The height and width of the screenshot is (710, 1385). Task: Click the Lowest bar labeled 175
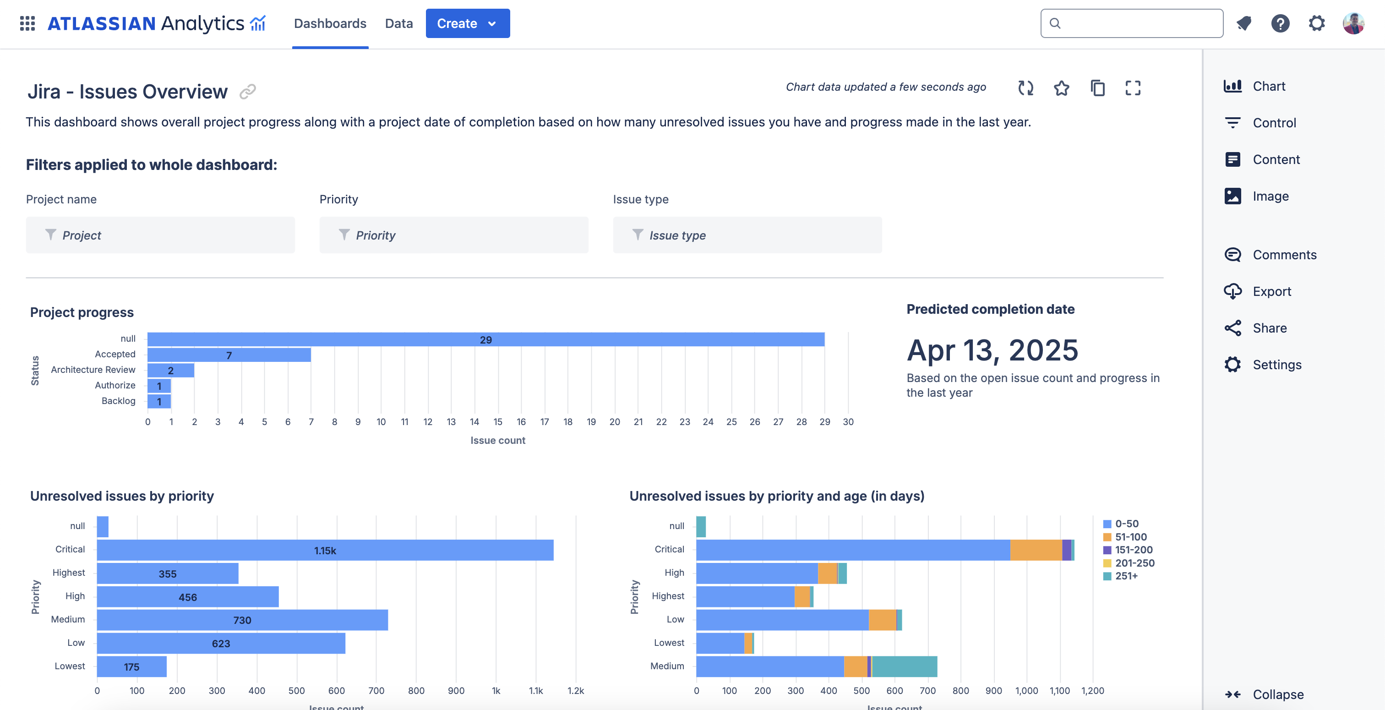[x=132, y=666]
